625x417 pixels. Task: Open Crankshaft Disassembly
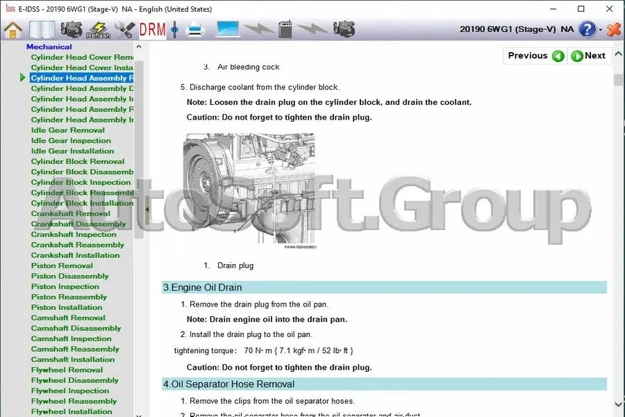point(78,224)
